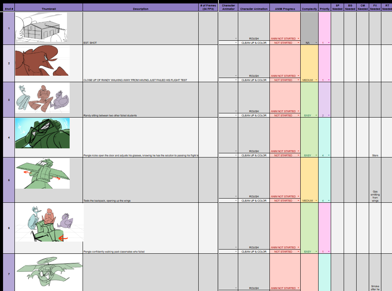Select shot 1 ROUGH animation cell

pos(254,26)
